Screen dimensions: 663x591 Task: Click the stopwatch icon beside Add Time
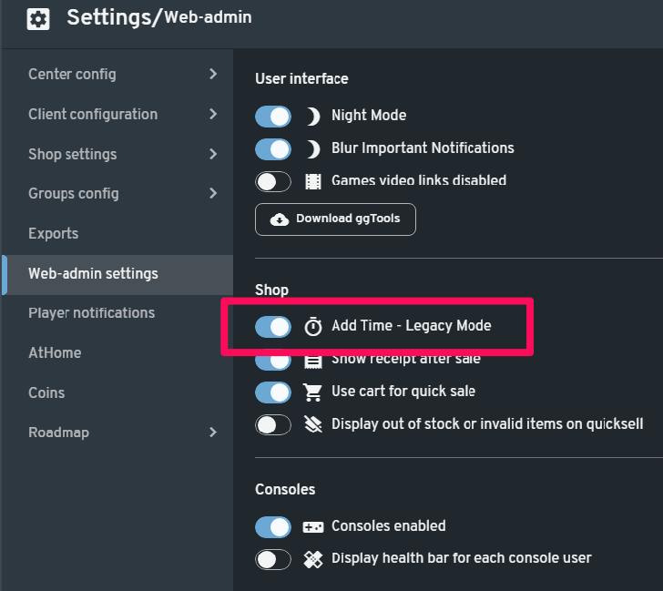313,326
